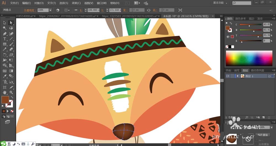
Task: Open the 效果(C) menu
Action: (76, 3)
